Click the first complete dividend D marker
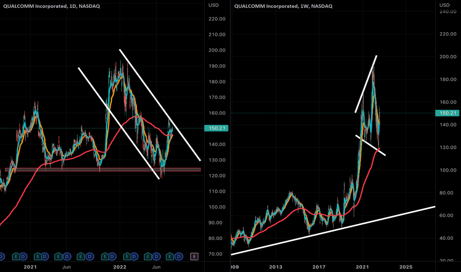Viewport: 461px width, 272px height. click(x=23, y=257)
